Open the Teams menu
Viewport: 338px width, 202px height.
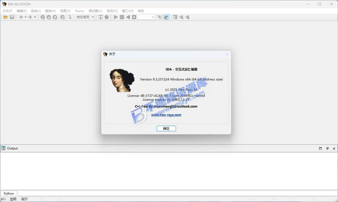pos(79,11)
